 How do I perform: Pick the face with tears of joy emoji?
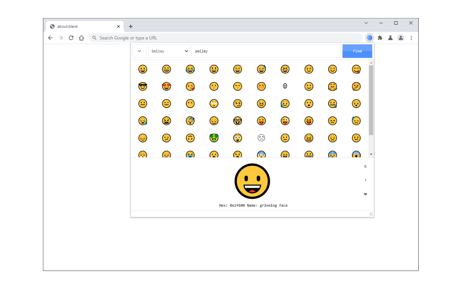(190, 69)
